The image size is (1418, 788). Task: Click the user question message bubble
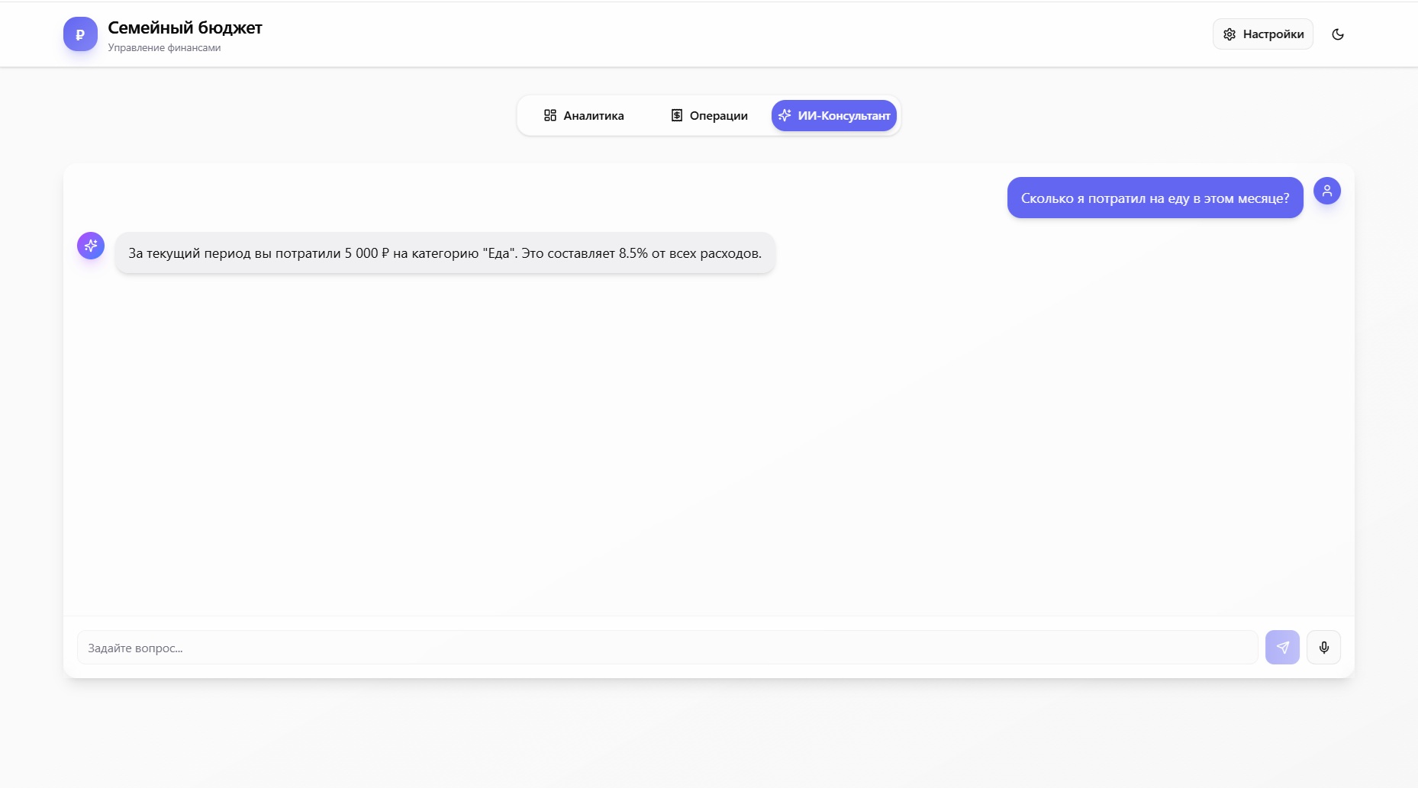[1155, 198]
